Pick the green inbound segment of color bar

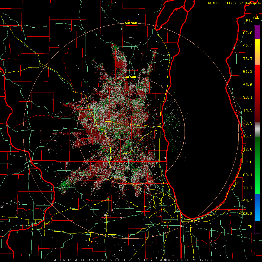click(x=257, y=165)
